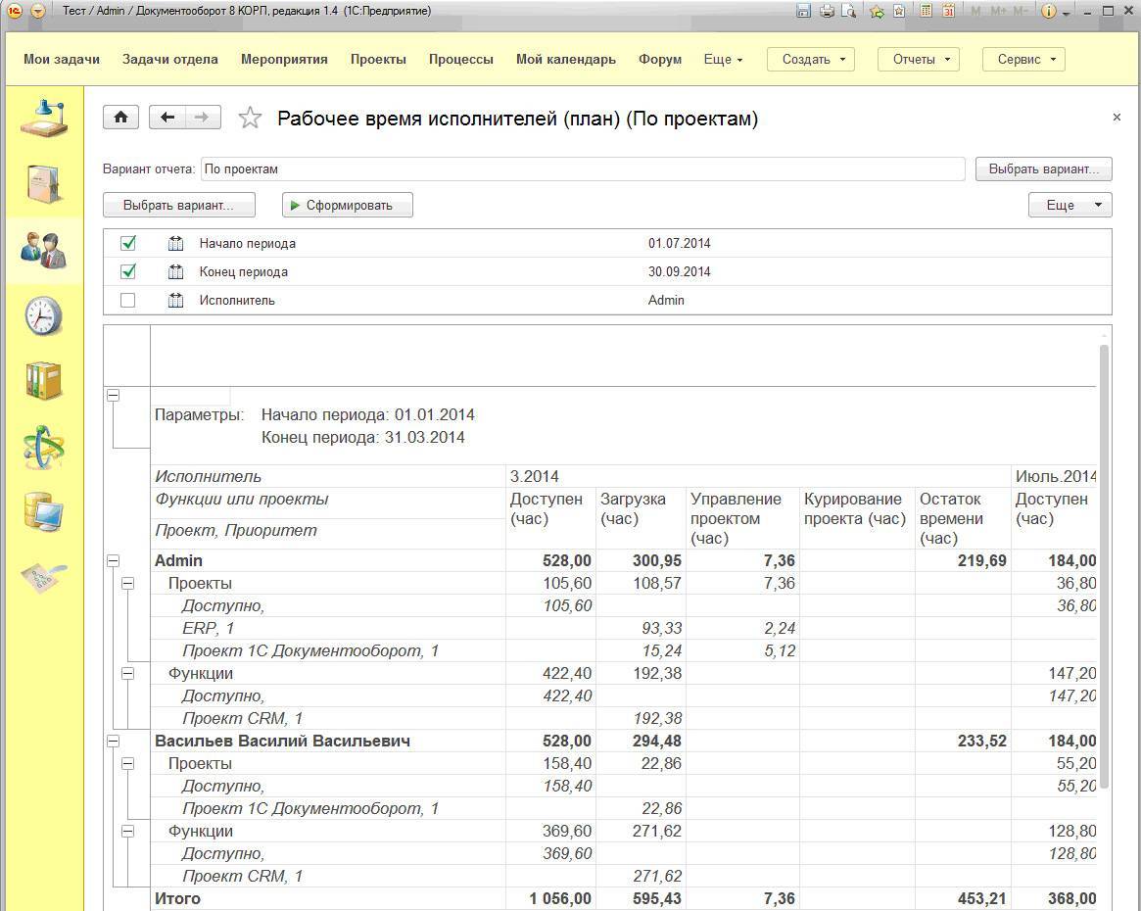The image size is (1141, 911).
Task: Open calculator from title bar
Action: (926, 11)
